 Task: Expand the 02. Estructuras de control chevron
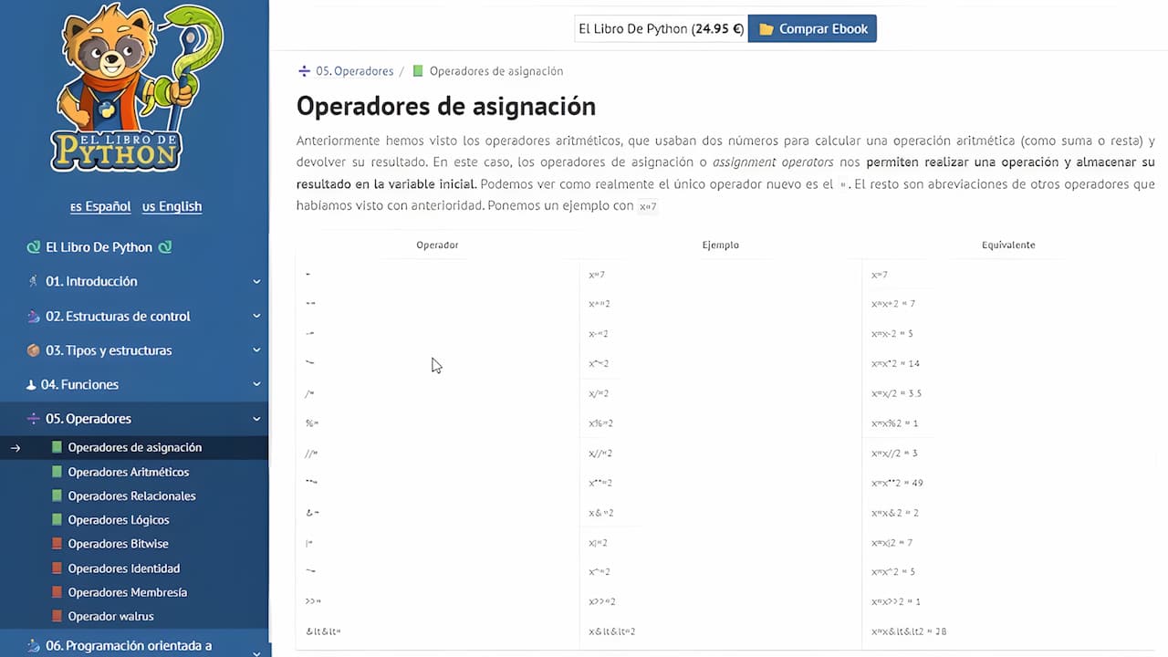(x=256, y=317)
